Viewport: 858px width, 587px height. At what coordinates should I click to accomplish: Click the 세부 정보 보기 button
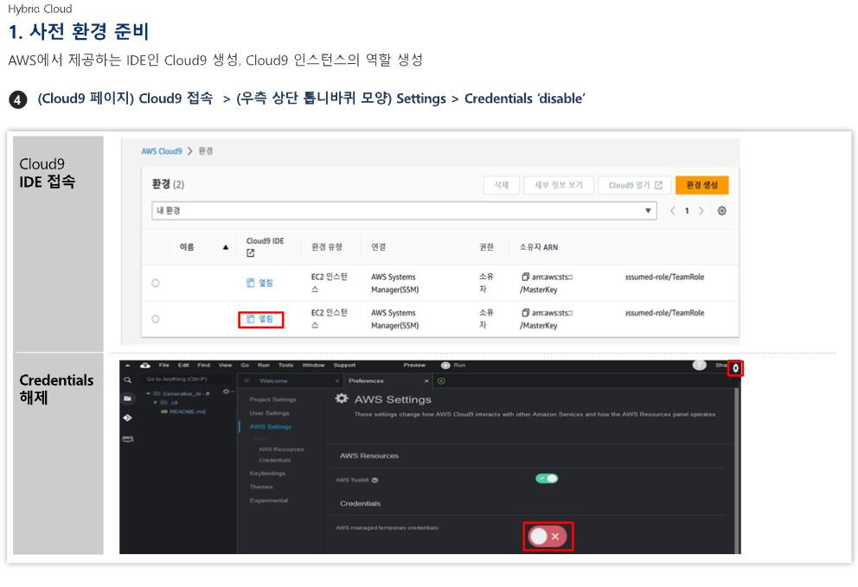tap(559, 185)
